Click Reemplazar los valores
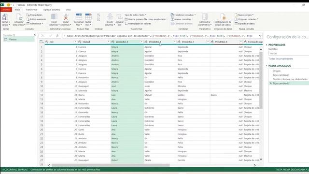This screenshot has height=174, width=309. 138,24
